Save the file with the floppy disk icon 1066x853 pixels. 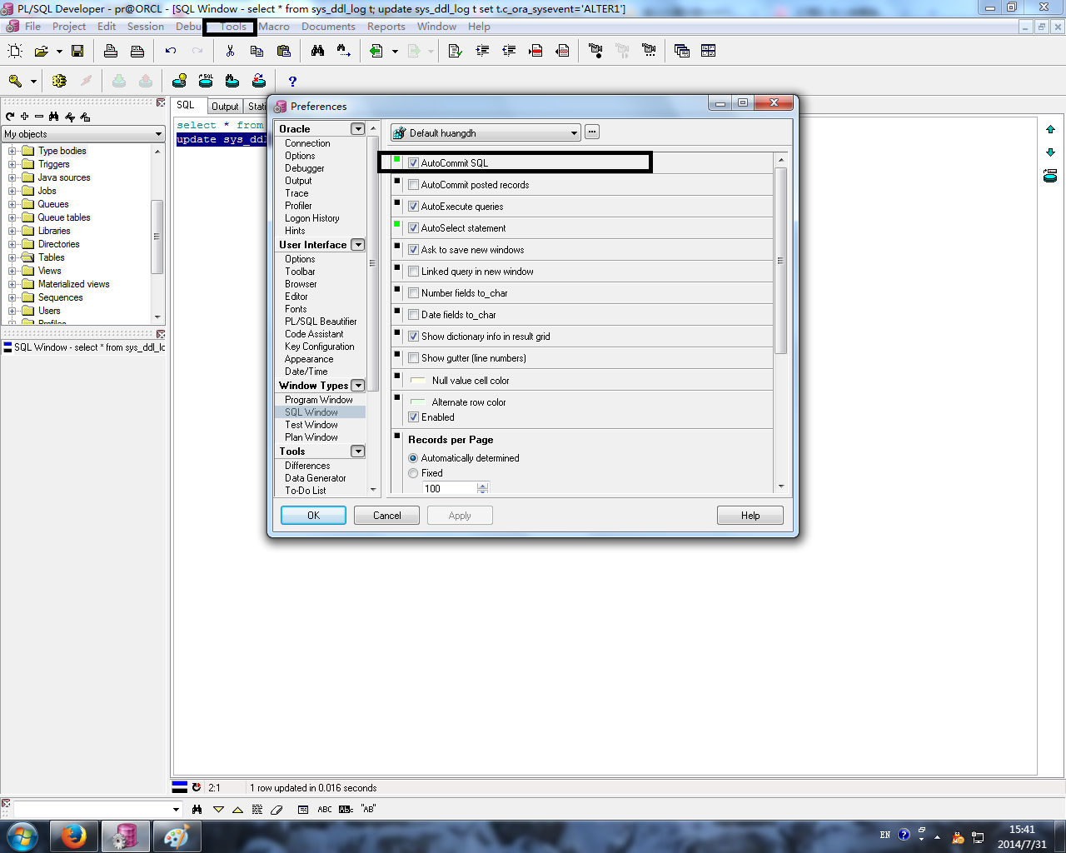coord(77,51)
